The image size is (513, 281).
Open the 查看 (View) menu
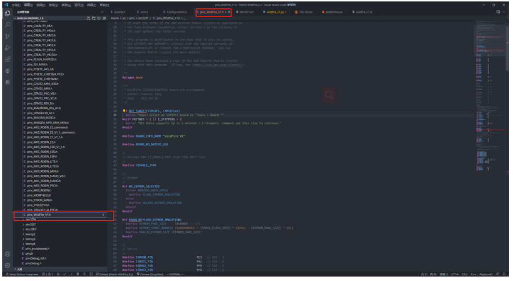click(x=53, y=5)
